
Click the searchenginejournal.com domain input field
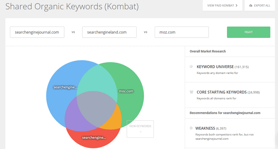[x=37, y=32]
